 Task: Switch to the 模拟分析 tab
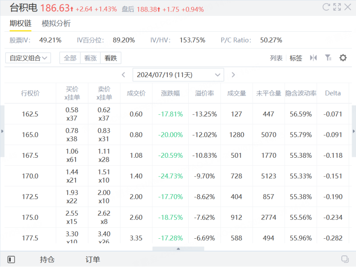click(x=56, y=24)
